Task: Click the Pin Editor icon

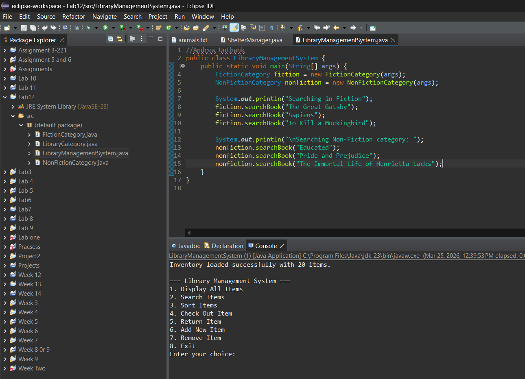Action: (373, 28)
